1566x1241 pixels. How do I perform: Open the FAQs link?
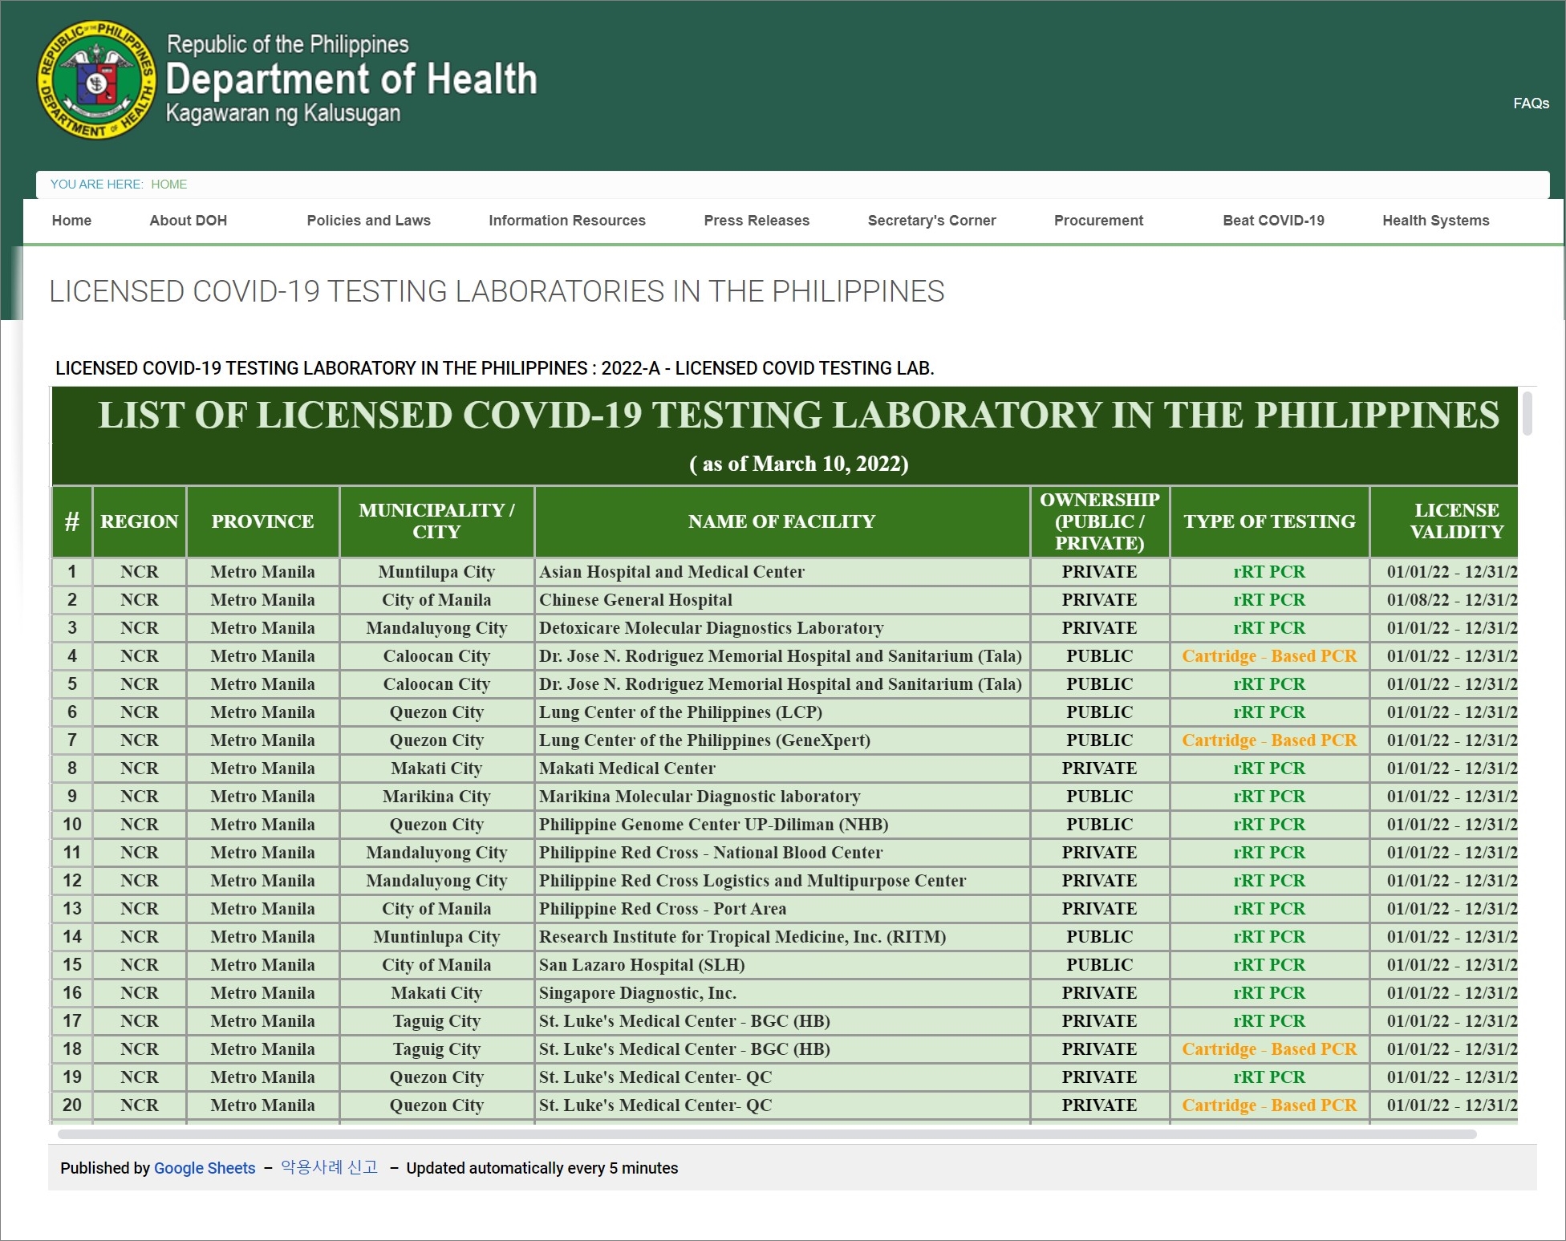[1530, 103]
